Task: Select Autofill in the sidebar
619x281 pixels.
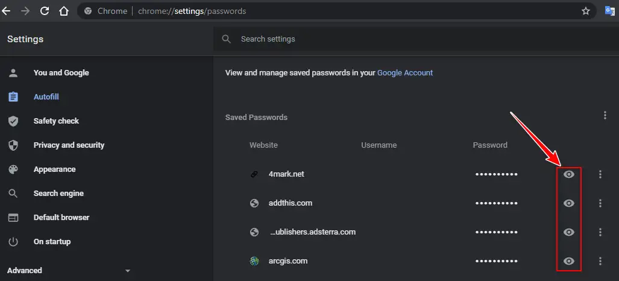Action: [46, 97]
